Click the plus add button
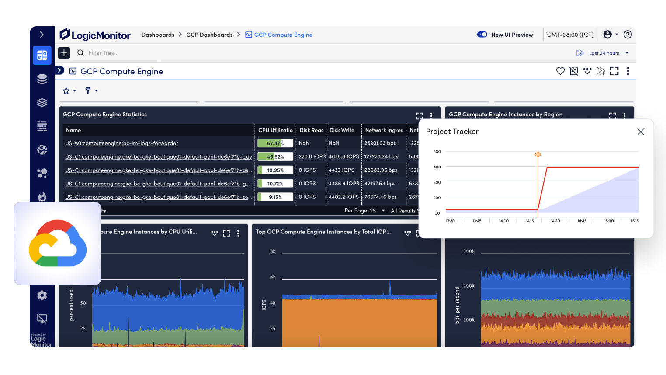This screenshot has width=666, height=375. pos(64,53)
